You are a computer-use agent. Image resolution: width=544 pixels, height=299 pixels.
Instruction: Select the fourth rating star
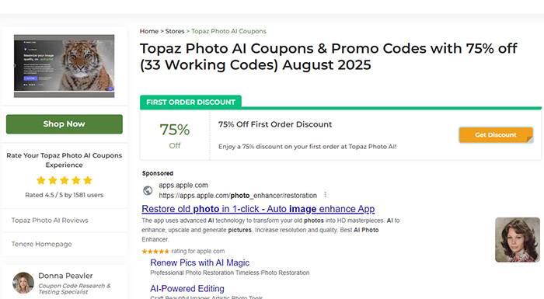(x=76, y=180)
